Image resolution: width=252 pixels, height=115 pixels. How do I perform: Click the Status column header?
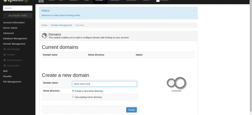coord(139,55)
